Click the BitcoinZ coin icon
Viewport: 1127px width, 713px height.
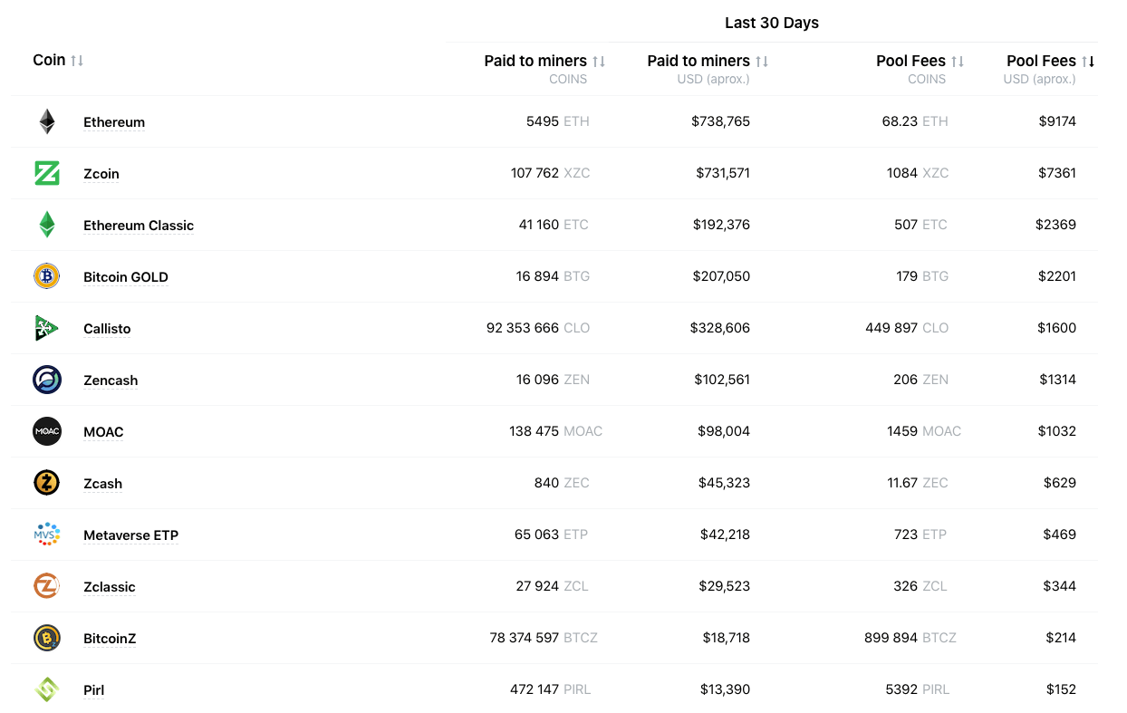coord(47,638)
